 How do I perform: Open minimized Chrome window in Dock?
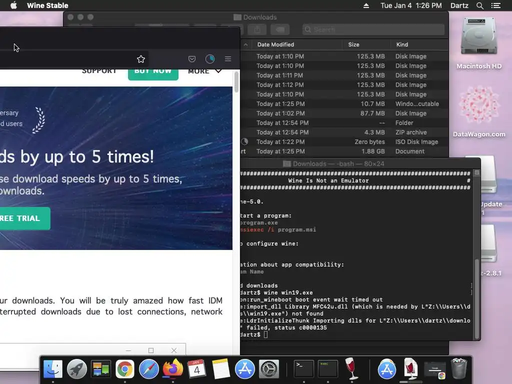(434, 370)
